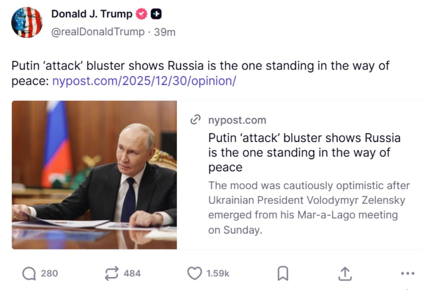Open the 39m post timestamp
This screenshot has height=290, width=425.
point(165,32)
